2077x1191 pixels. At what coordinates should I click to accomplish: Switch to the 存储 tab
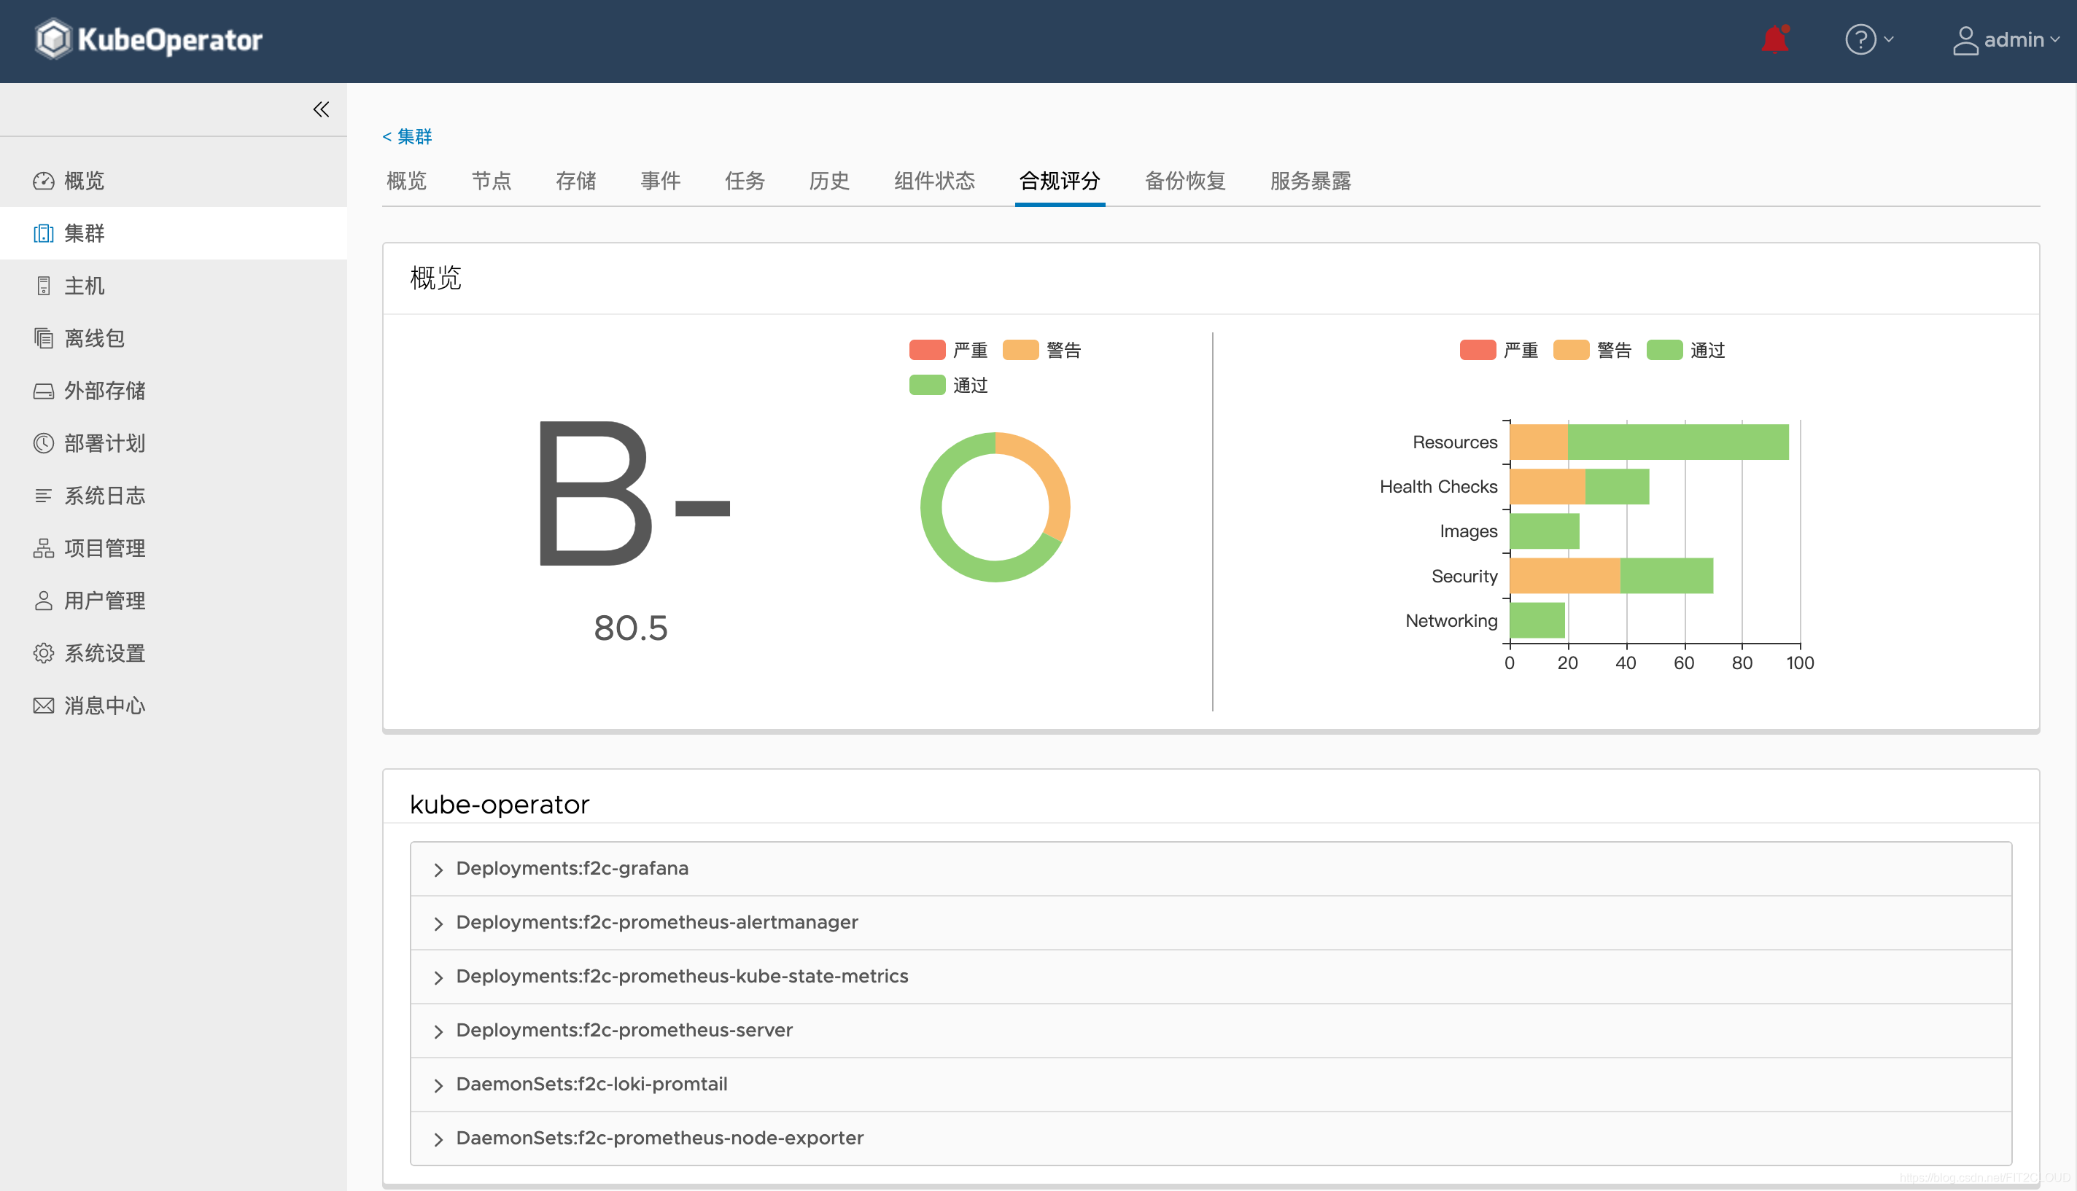tap(576, 181)
